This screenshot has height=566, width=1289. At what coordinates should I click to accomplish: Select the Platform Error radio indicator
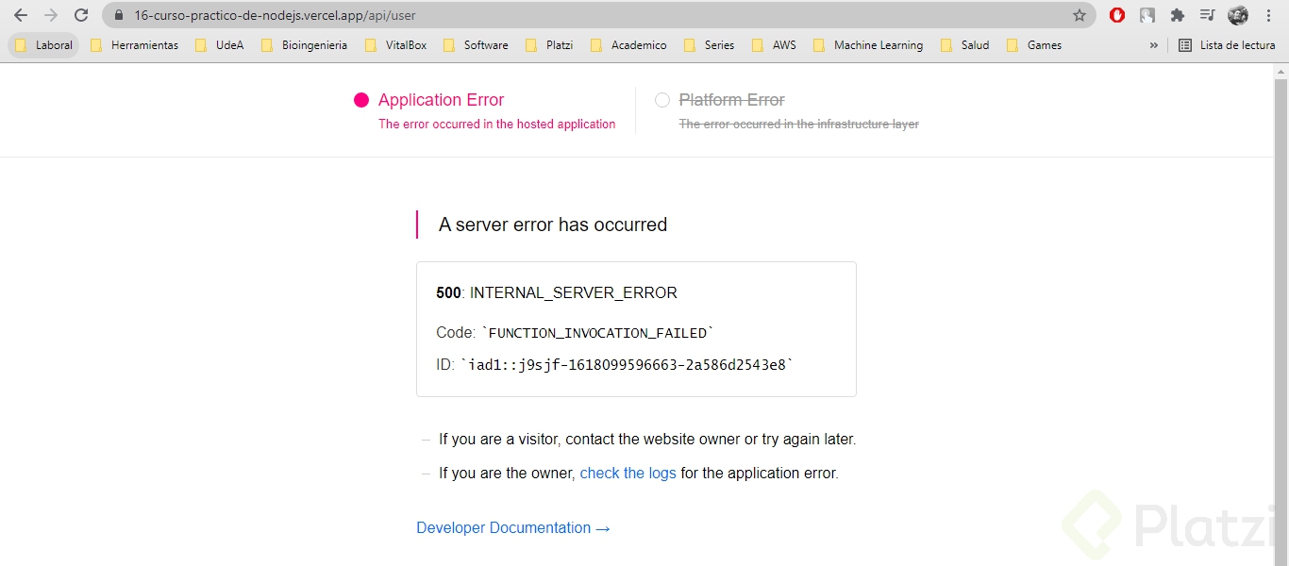pyautogui.click(x=662, y=100)
